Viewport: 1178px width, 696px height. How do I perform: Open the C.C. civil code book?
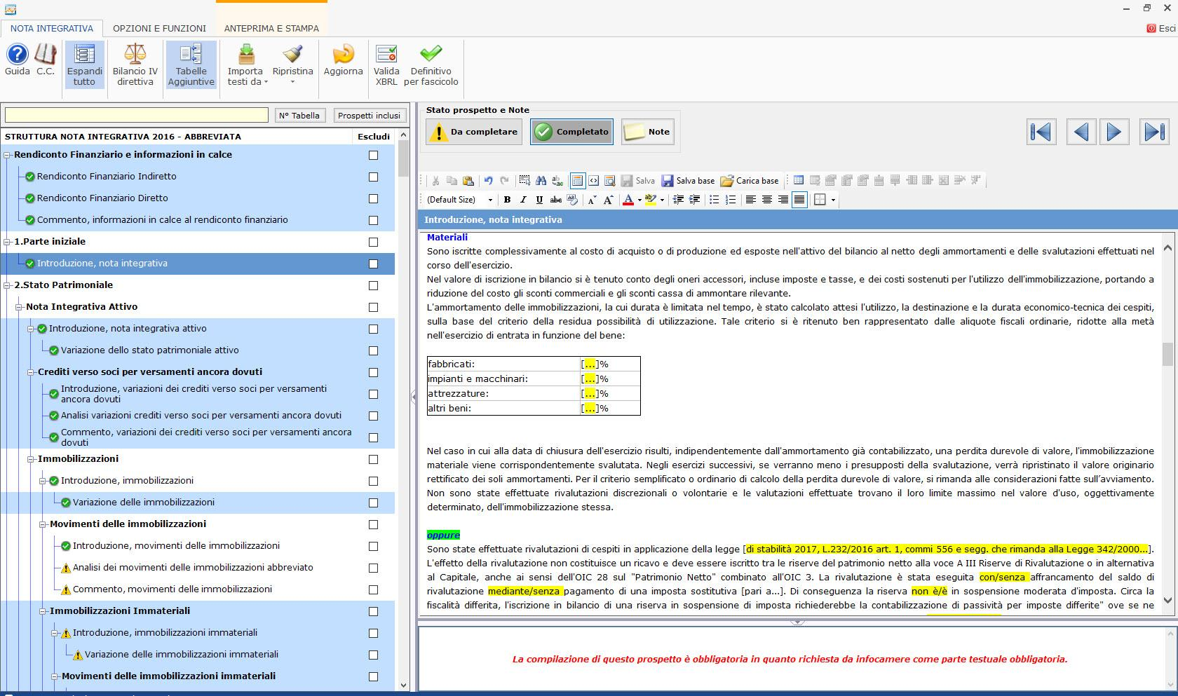46,60
